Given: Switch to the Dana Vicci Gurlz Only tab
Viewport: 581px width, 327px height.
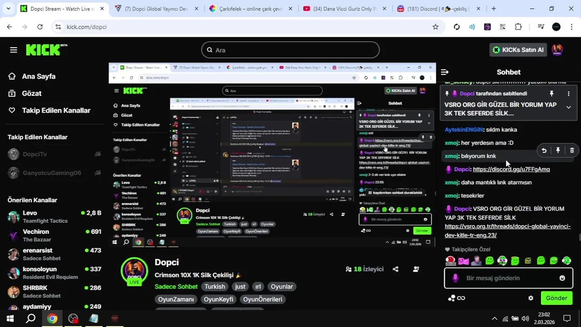Looking at the screenshot, I should point(345,9).
